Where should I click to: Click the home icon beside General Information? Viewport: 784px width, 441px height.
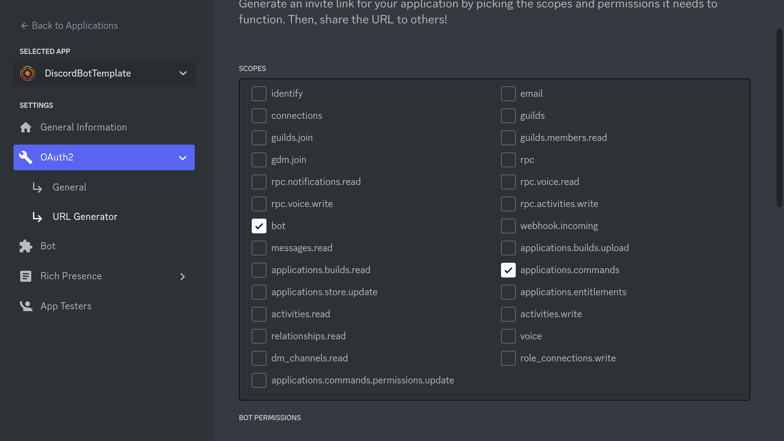pyautogui.click(x=26, y=127)
